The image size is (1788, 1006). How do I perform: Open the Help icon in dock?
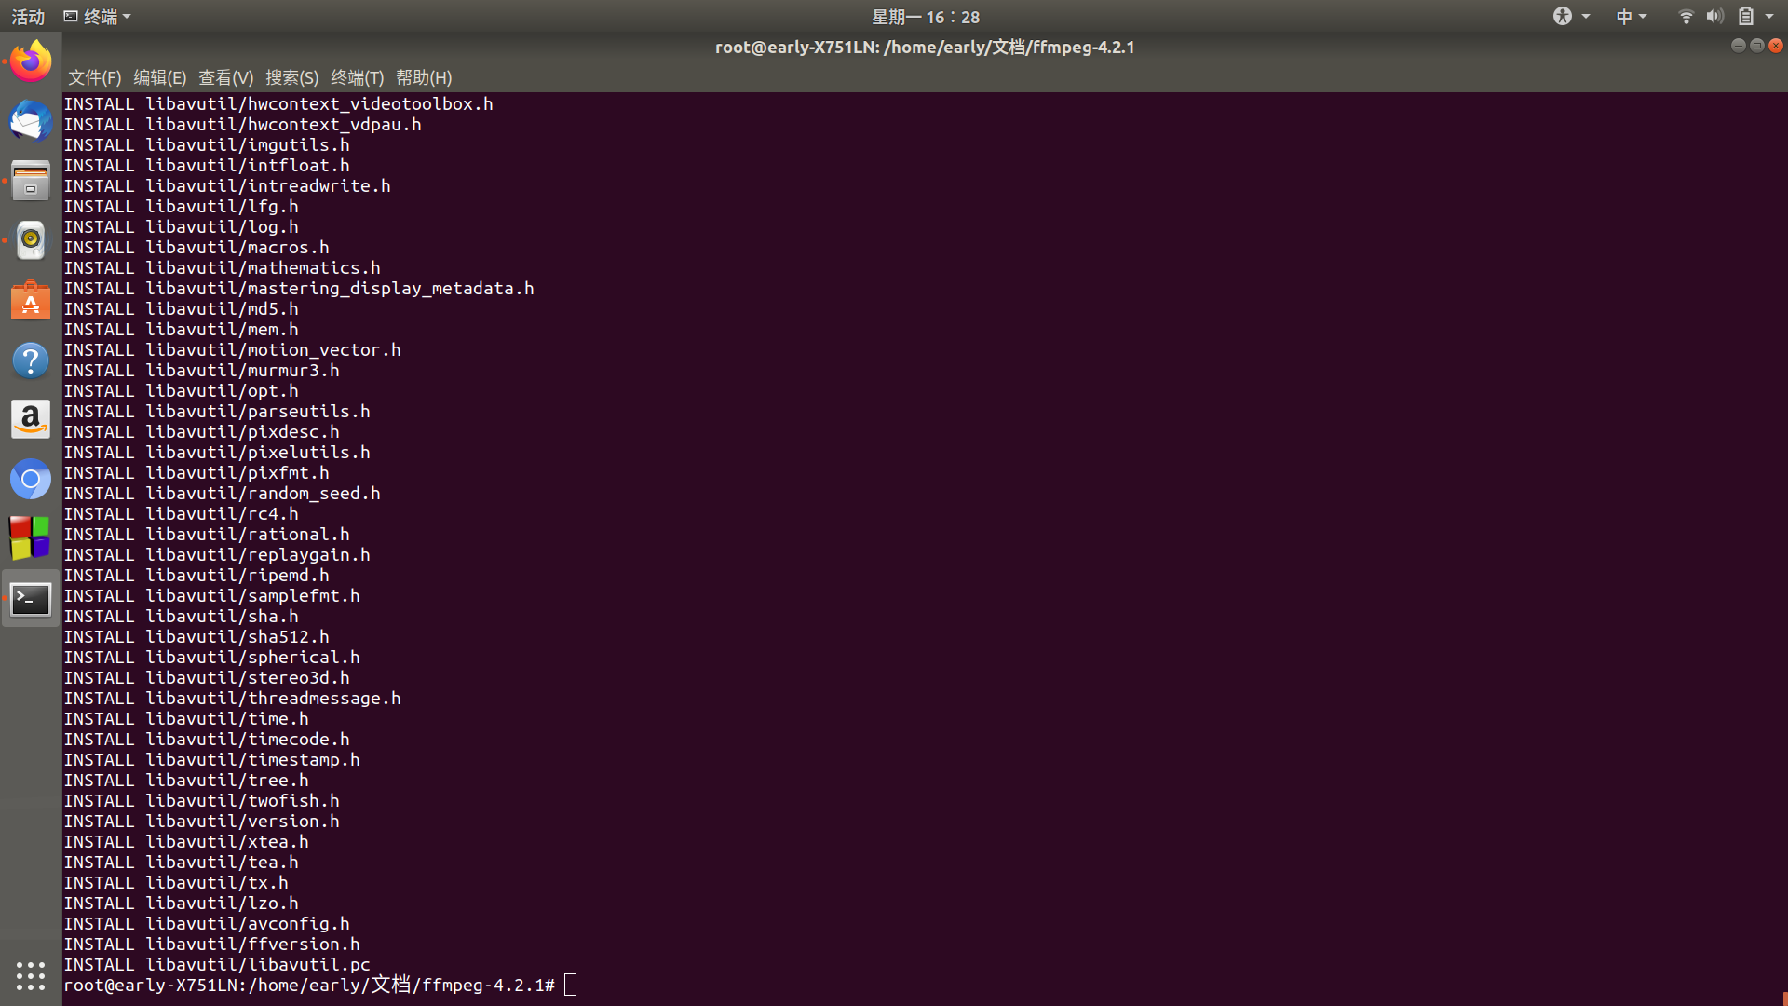(x=31, y=360)
